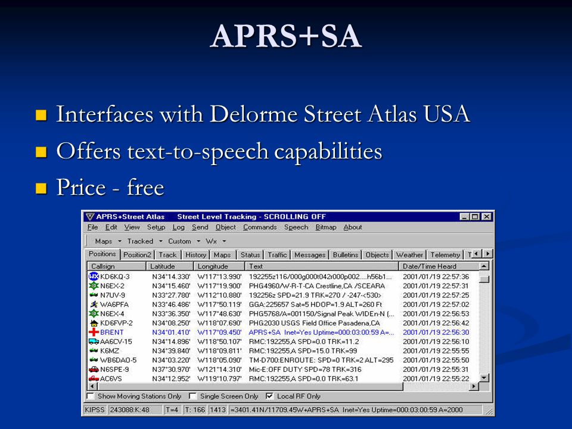The height and width of the screenshot is (429, 572).
Task: Click the vertical scrollbar thumb
Action: pyautogui.click(x=484, y=279)
